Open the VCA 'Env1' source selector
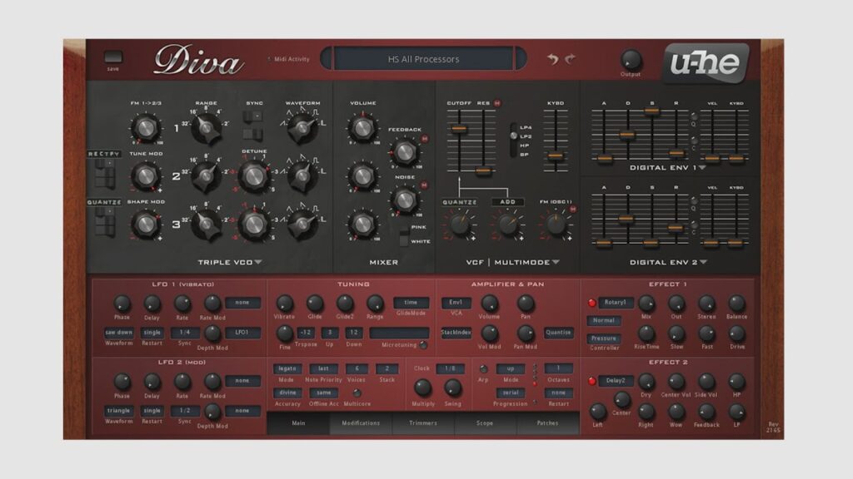 (x=456, y=303)
